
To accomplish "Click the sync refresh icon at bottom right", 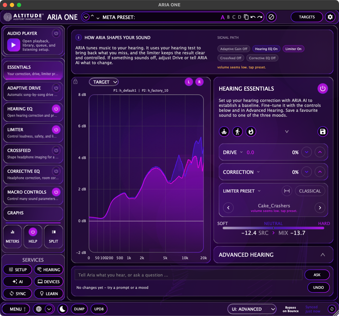I will coord(332,309).
